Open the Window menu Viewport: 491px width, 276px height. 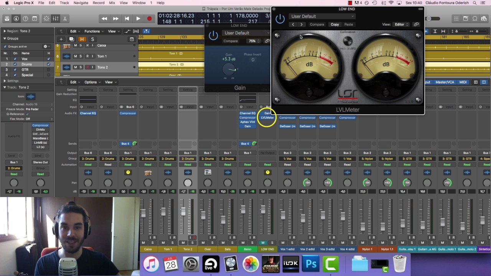pyautogui.click(x=139, y=3)
